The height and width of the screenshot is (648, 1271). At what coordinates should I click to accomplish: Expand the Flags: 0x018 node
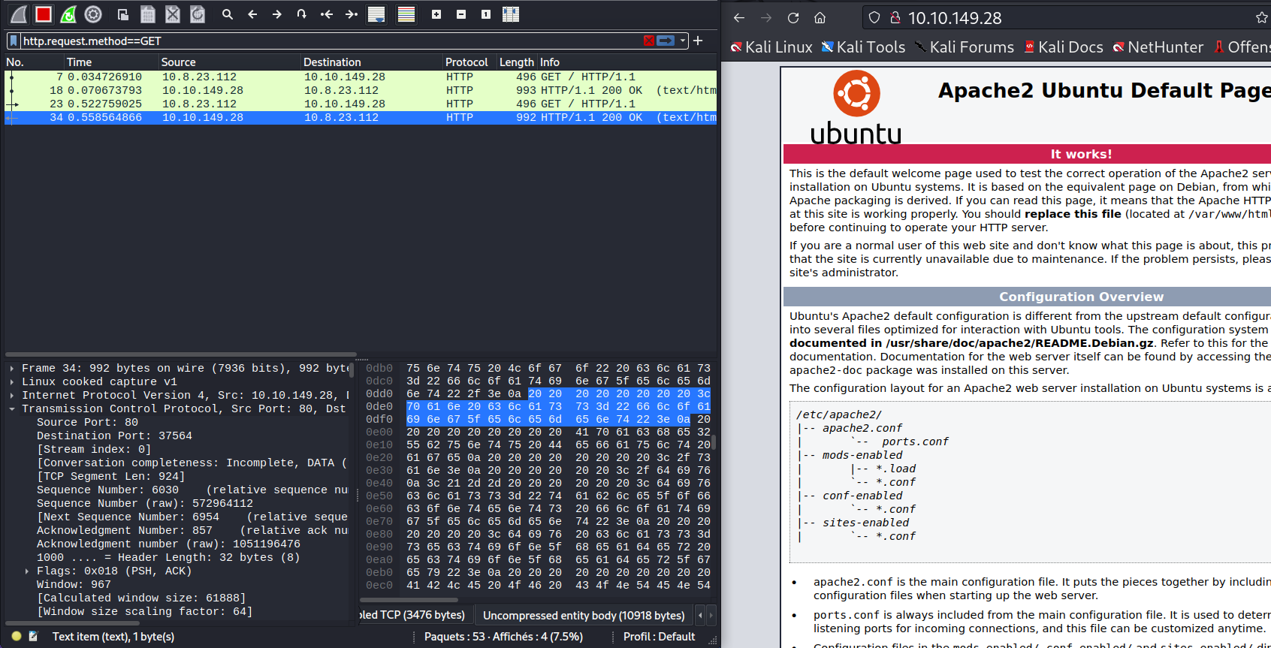pos(27,571)
